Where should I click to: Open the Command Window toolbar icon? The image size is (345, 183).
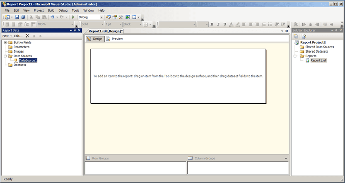(x=134, y=17)
